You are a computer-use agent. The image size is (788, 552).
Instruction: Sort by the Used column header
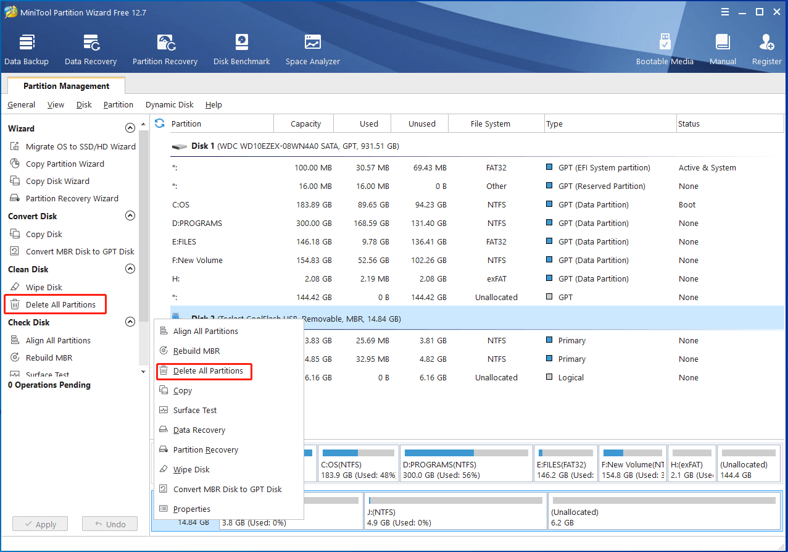362,123
